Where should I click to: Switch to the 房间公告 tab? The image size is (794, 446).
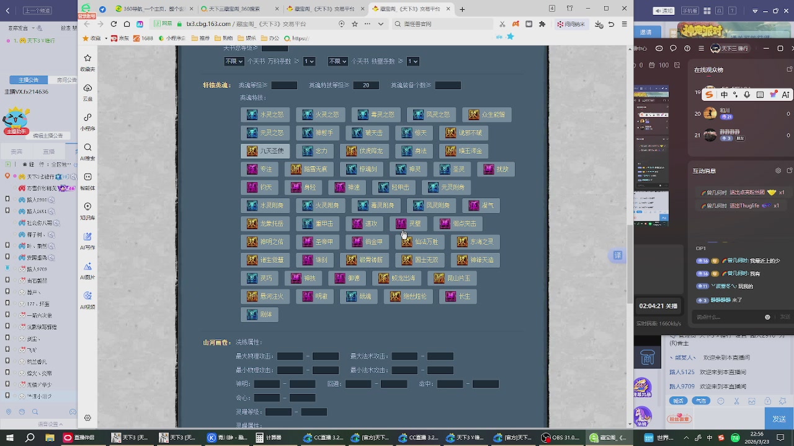67,80
